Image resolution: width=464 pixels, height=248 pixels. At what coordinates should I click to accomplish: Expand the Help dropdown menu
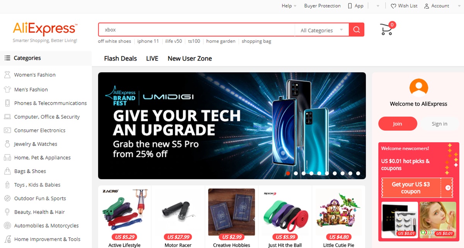[x=289, y=6]
